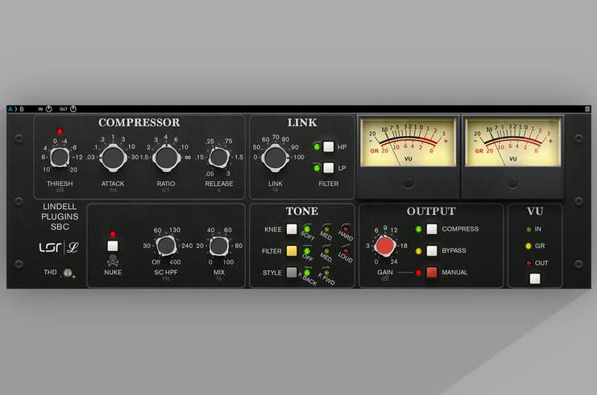Image resolution: width=597 pixels, height=395 pixels.
Task: Click the HARD knee LED
Action: click(346, 229)
